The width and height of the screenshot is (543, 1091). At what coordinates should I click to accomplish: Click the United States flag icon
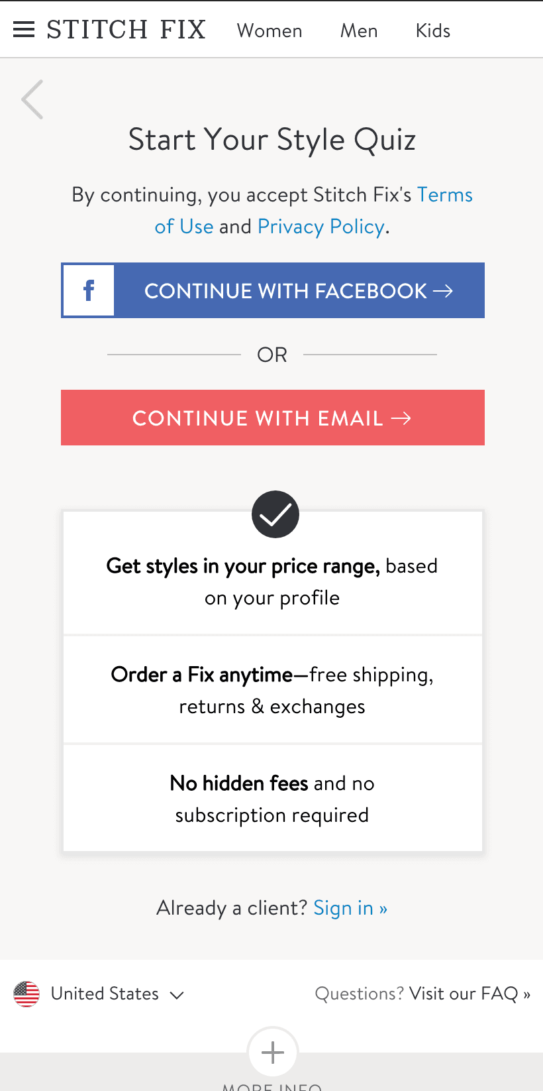(26, 994)
